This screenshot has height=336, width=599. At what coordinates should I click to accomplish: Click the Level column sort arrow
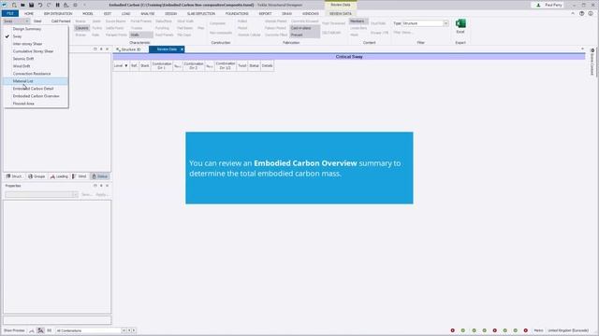126,66
